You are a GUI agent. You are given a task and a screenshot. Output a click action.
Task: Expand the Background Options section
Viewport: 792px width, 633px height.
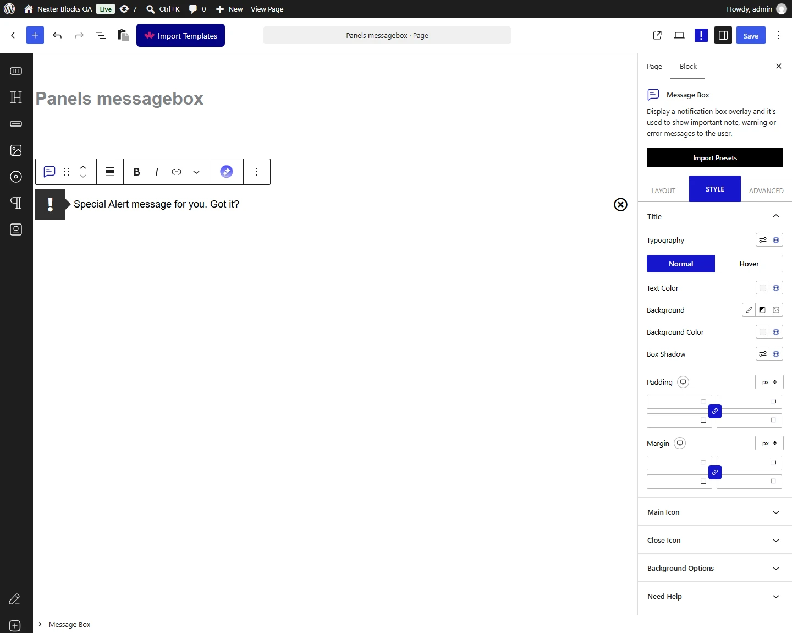(x=715, y=568)
